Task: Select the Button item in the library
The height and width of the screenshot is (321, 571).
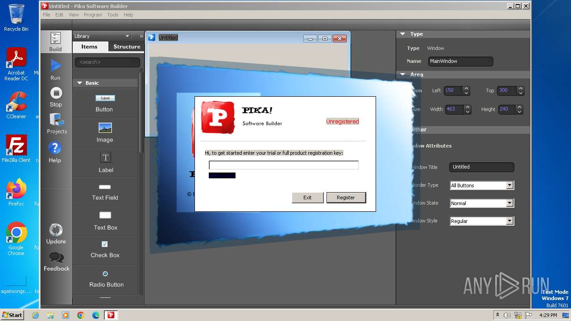Action: coord(105,103)
